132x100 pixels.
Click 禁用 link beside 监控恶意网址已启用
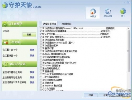tap(32, 78)
